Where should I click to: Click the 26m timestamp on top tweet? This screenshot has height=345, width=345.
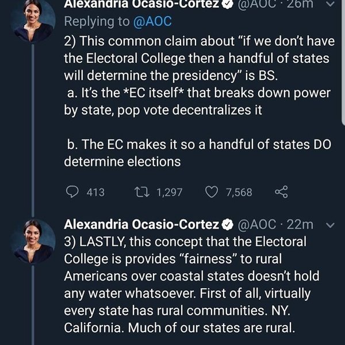click(x=301, y=5)
